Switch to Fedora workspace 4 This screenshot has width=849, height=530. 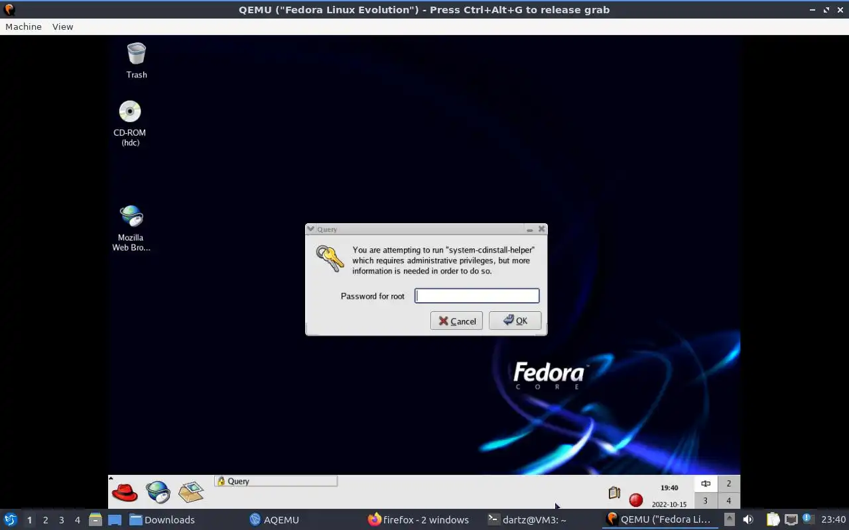[x=728, y=501]
